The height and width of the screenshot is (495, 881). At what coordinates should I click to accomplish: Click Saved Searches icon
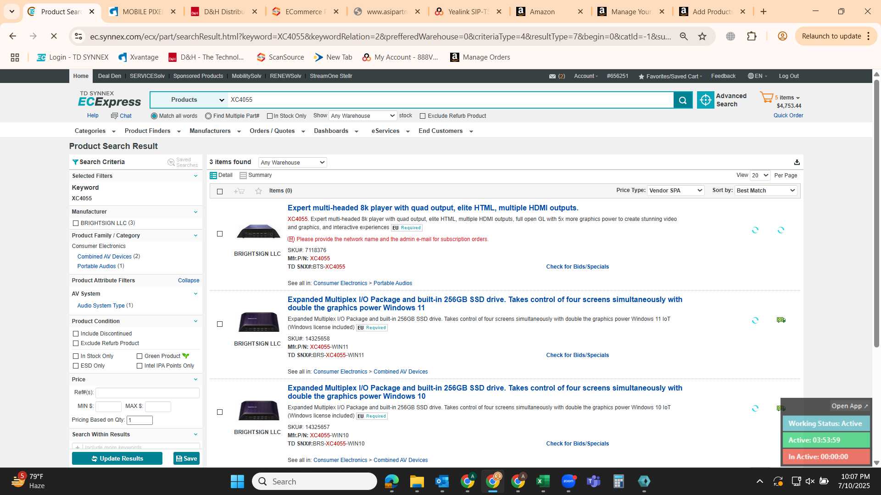pos(171,162)
